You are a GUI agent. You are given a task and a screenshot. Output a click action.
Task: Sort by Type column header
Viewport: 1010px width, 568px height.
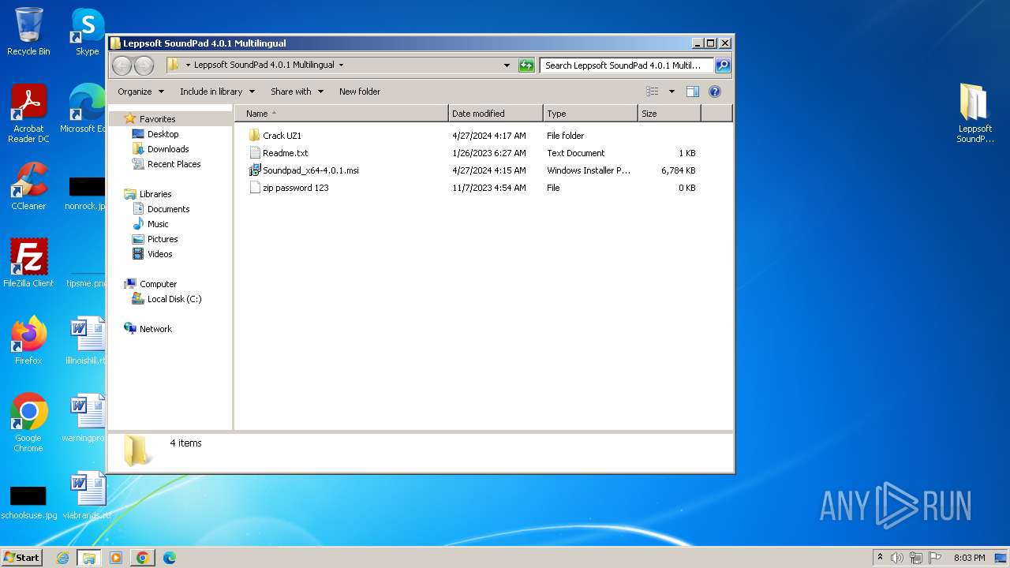tap(590, 114)
